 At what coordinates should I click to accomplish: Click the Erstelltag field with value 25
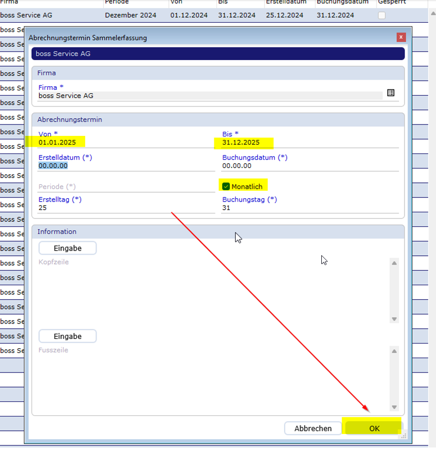point(124,208)
